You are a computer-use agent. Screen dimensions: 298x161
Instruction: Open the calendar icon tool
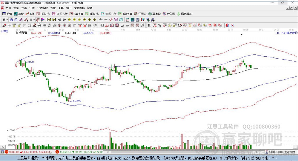pyautogui.click(x=127, y=20)
